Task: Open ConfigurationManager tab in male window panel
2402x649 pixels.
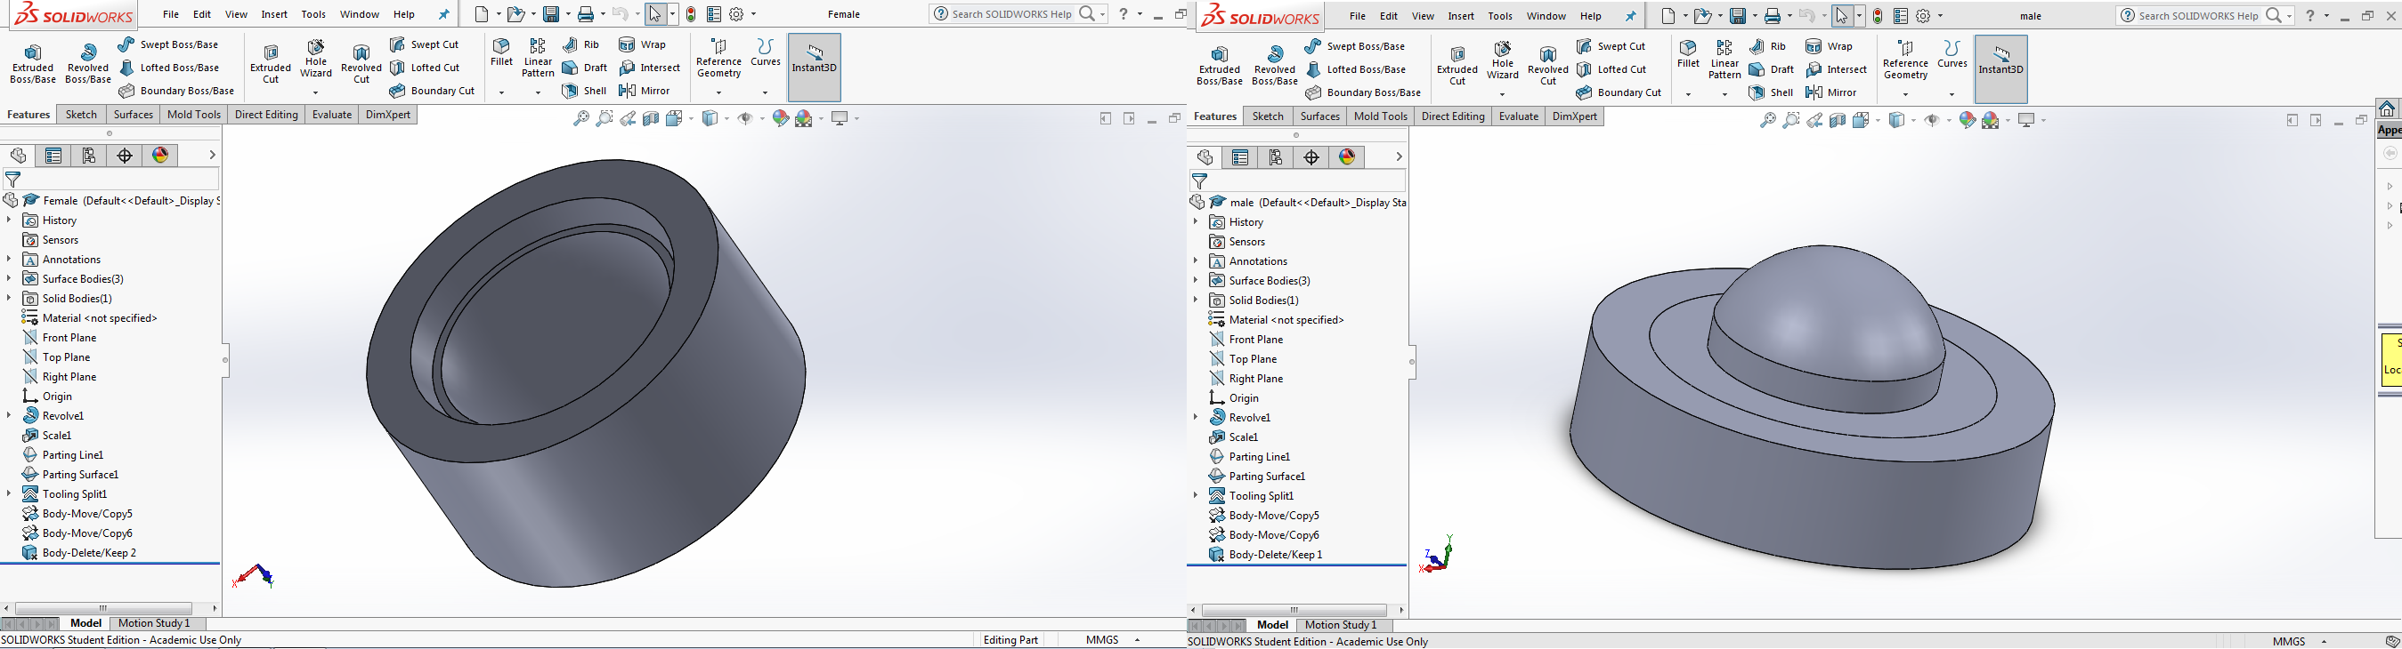Action: coord(1276,157)
